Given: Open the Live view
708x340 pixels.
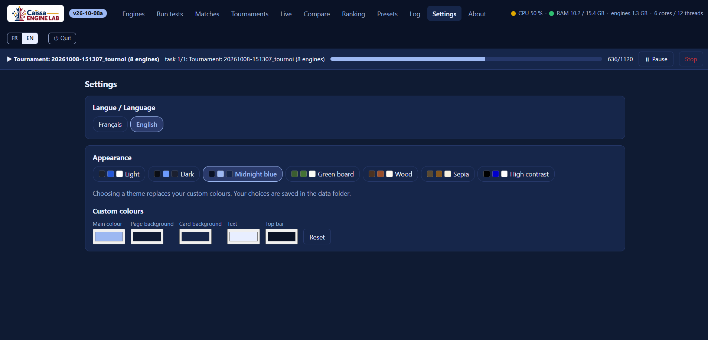Looking at the screenshot, I should pyautogui.click(x=286, y=14).
